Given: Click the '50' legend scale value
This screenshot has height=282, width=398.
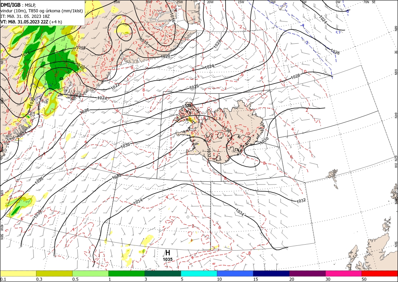Looking at the screenshot, I should pos(364,279).
